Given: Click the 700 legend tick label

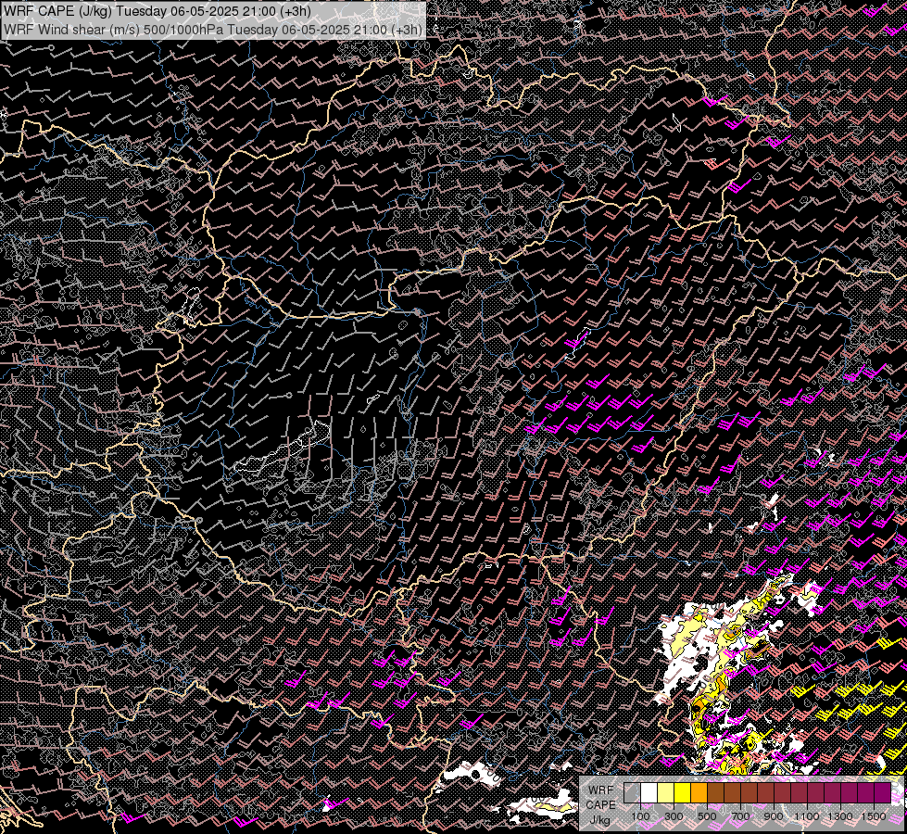Looking at the screenshot, I should (740, 816).
